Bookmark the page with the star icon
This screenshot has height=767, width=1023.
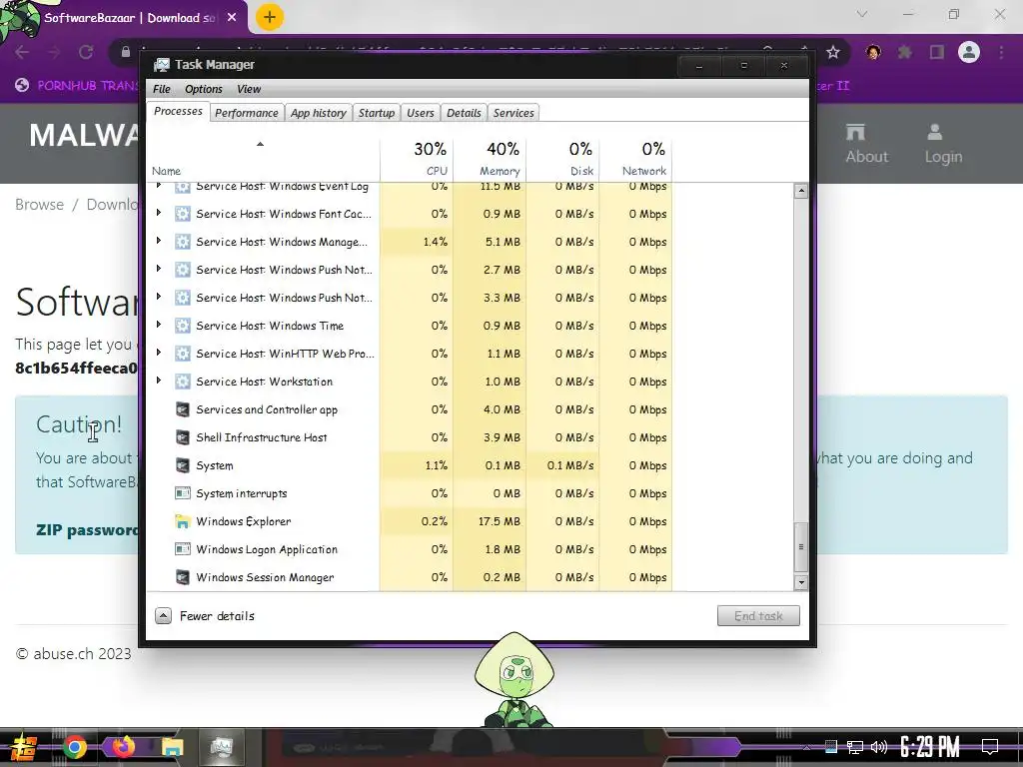(833, 52)
